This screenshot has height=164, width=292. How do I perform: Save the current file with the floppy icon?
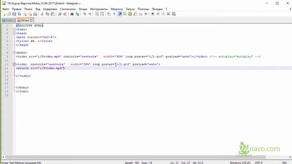(x=14, y=14)
